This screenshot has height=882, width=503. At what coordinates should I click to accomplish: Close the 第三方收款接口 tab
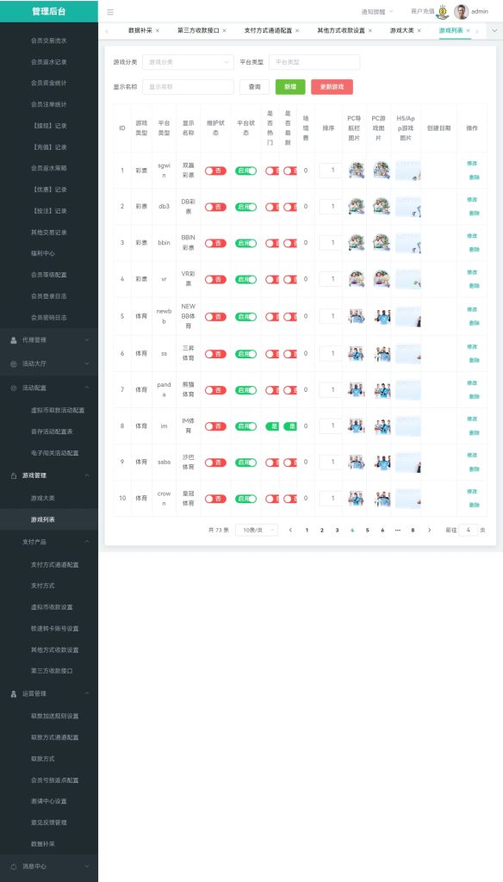click(x=225, y=30)
